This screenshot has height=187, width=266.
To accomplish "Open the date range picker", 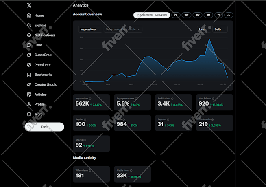I will click(x=152, y=15).
